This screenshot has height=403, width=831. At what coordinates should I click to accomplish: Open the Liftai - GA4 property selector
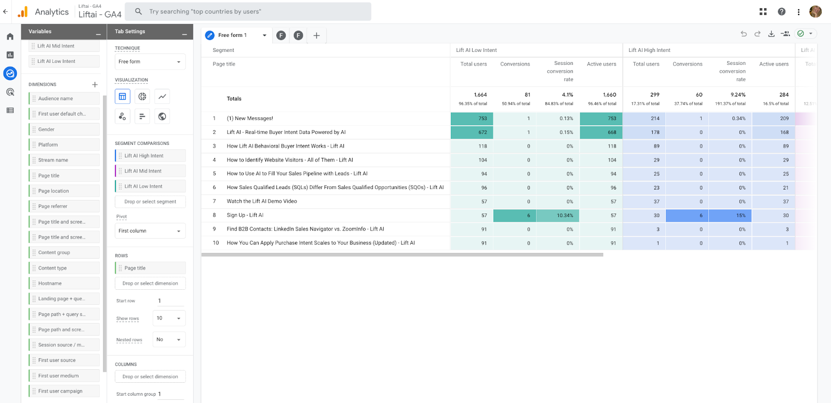pos(100,12)
